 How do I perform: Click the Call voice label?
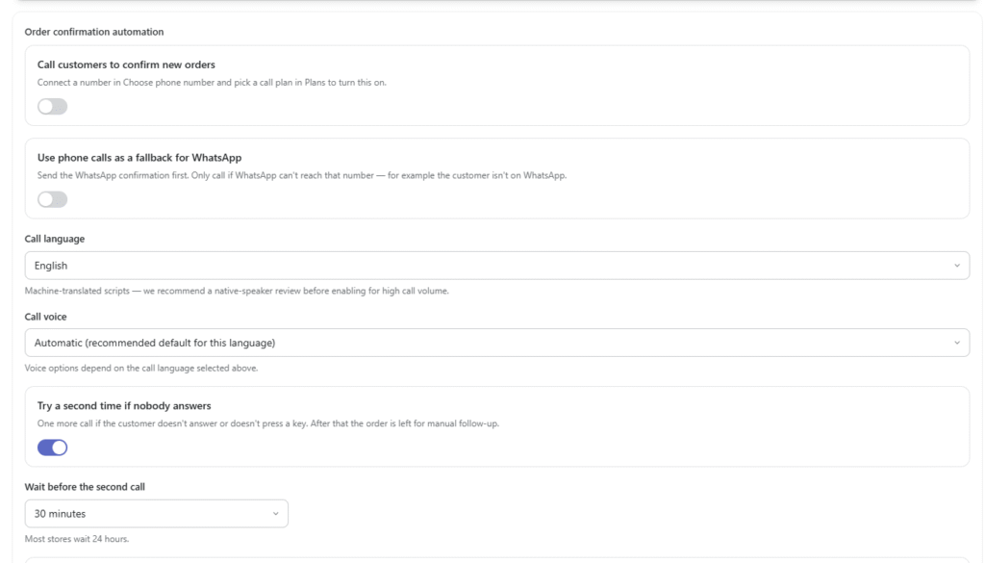[x=45, y=317]
